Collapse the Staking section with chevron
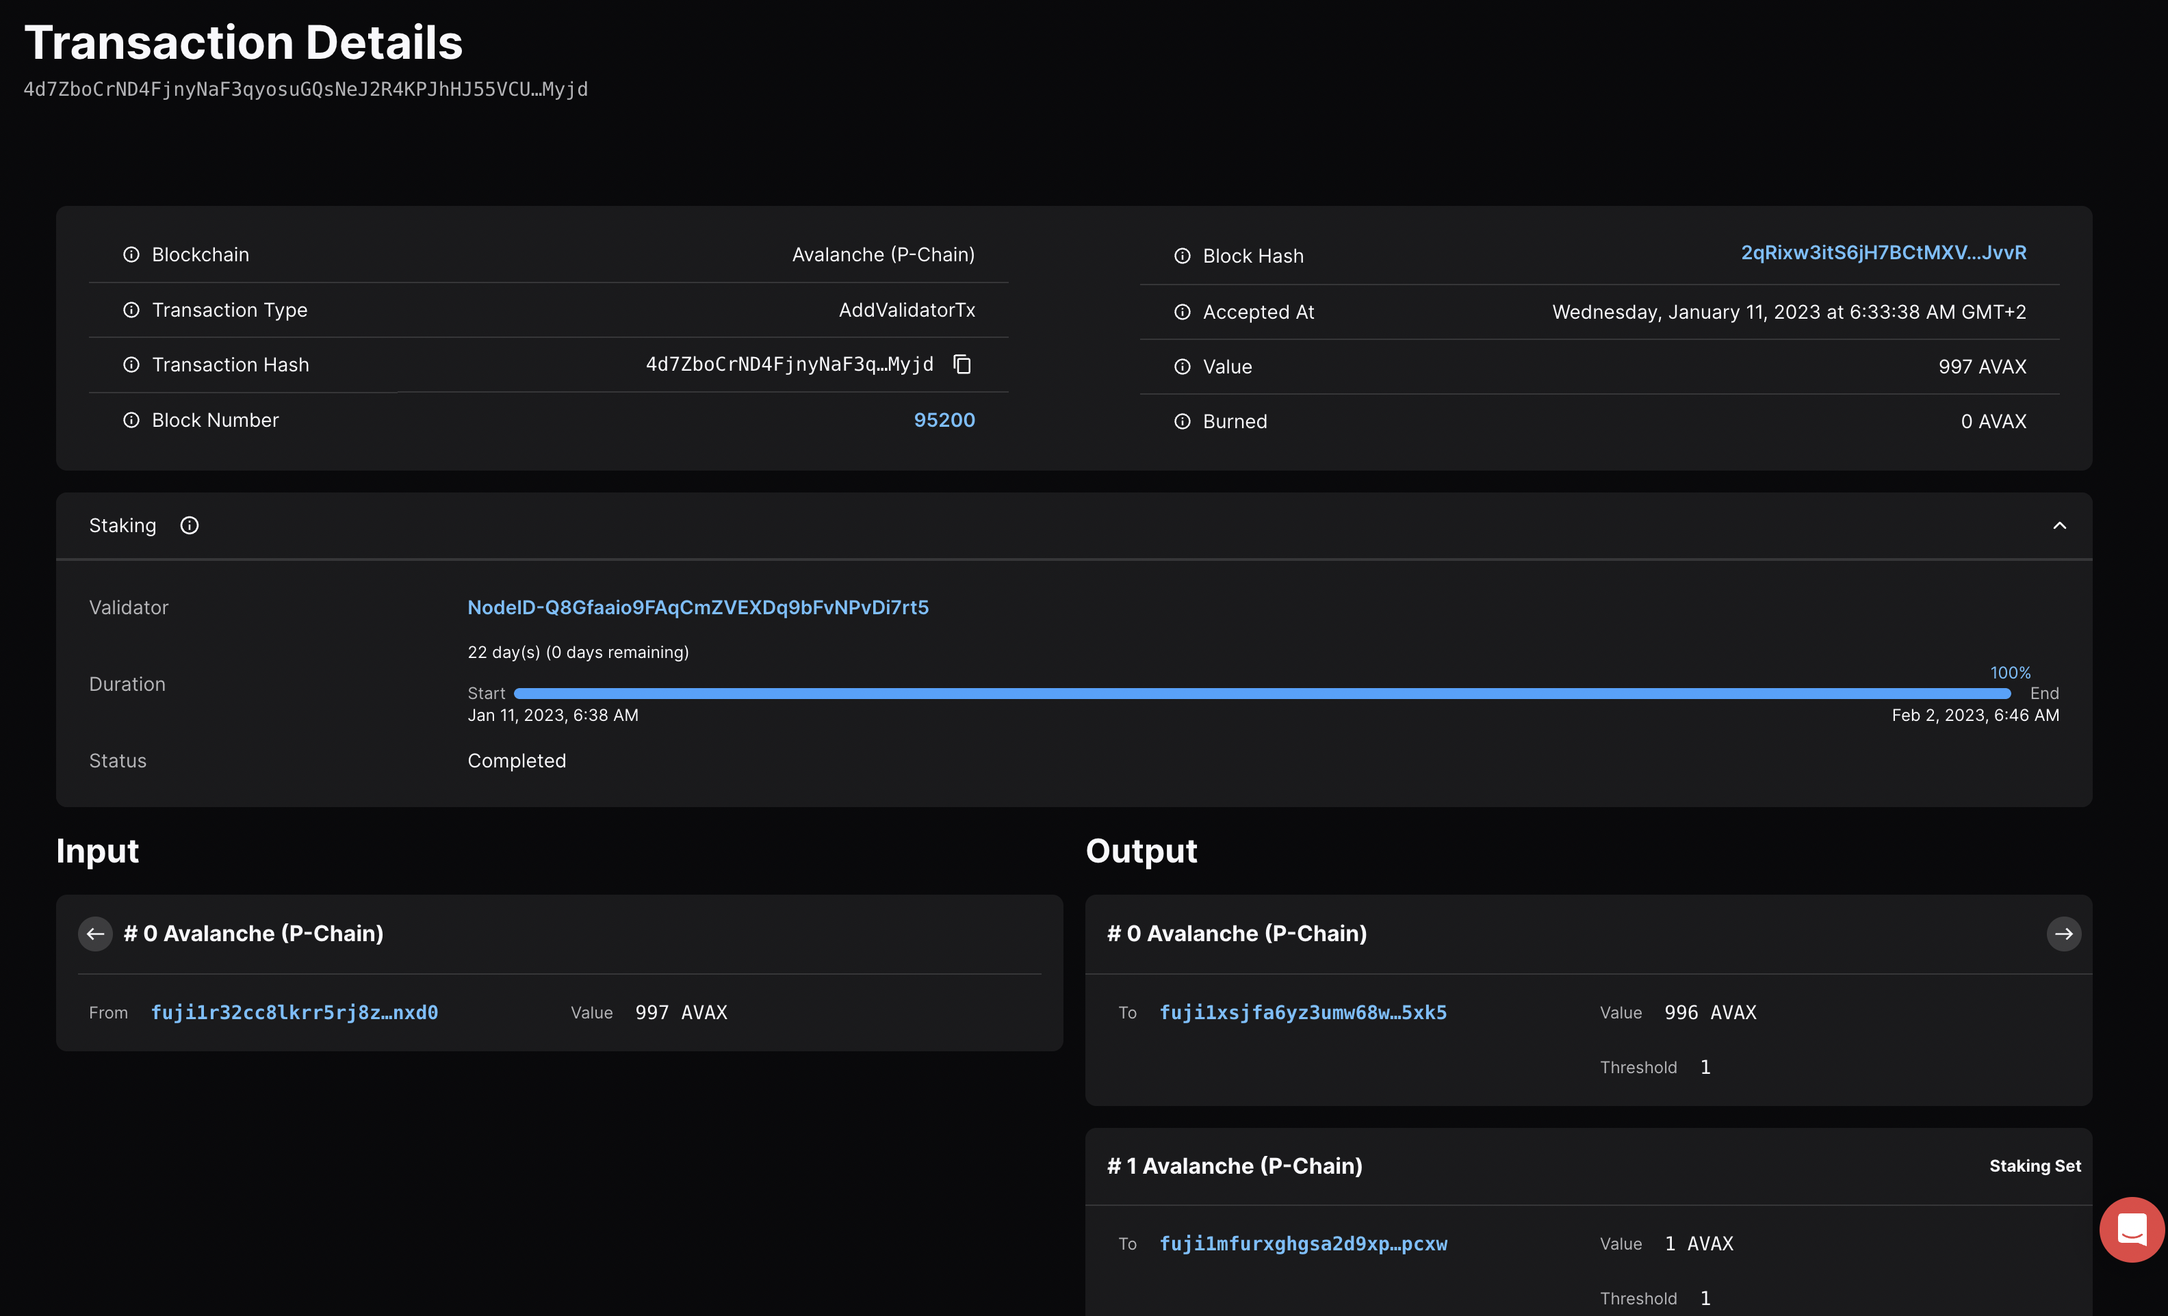The height and width of the screenshot is (1316, 2168). (x=2059, y=525)
